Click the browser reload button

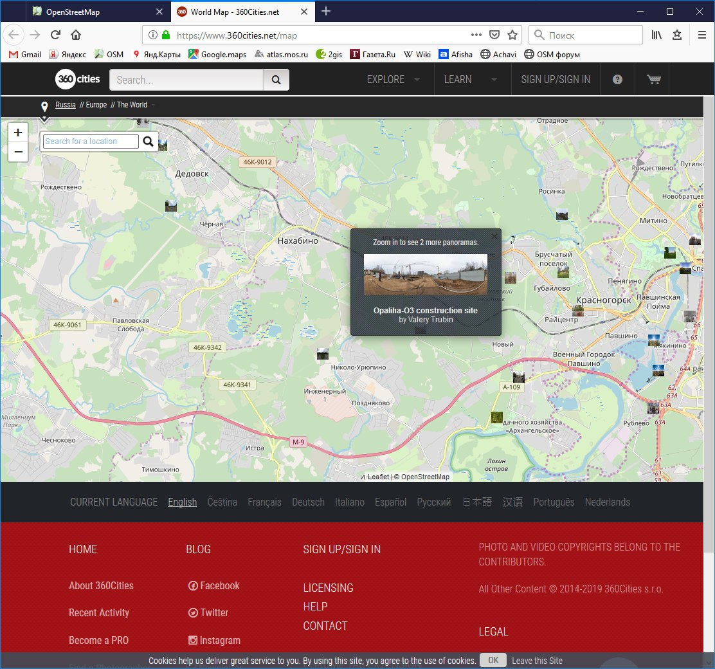coord(56,35)
